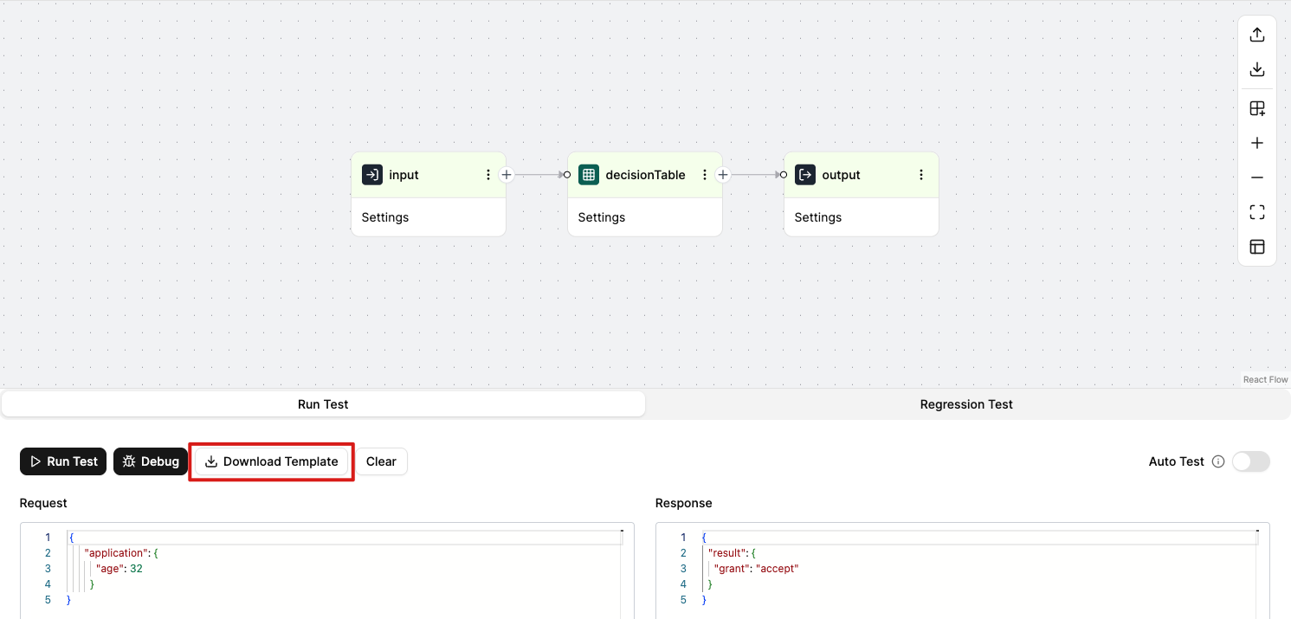Open Settings on the output node
This screenshot has height=619, width=1291.
(818, 217)
